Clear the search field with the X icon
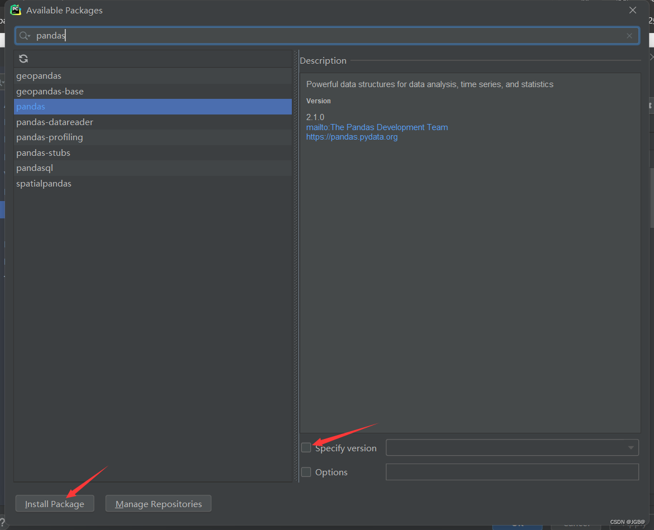Viewport: 654px width, 530px height. click(x=629, y=36)
